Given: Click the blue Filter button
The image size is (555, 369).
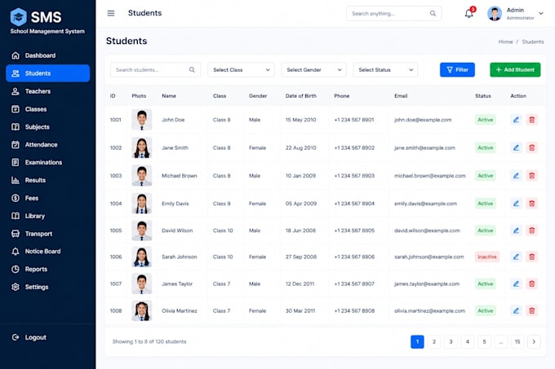Looking at the screenshot, I should point(457,70).
